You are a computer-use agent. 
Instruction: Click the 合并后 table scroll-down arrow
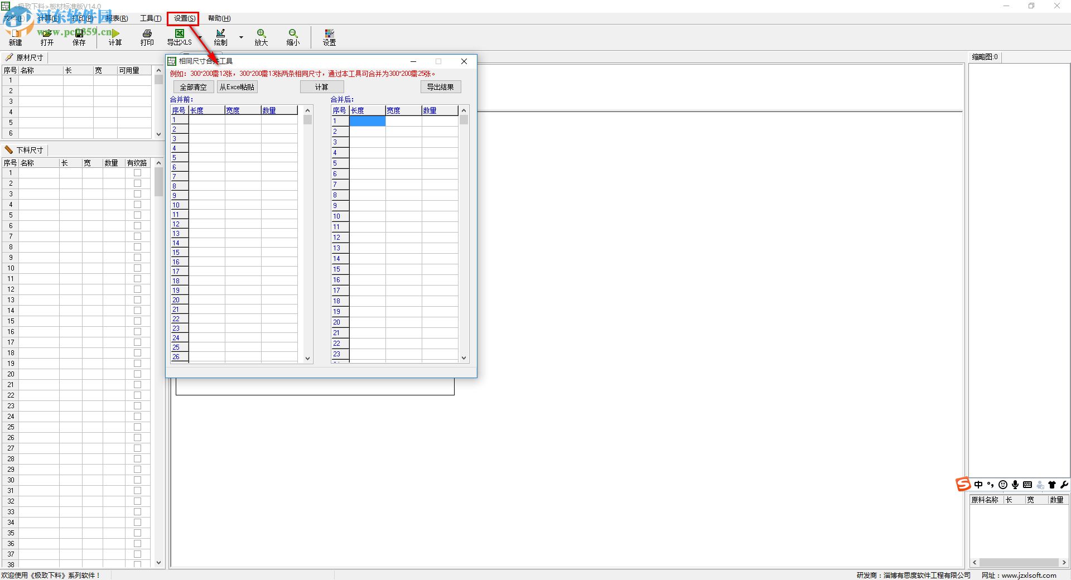(x=464, y=359)
